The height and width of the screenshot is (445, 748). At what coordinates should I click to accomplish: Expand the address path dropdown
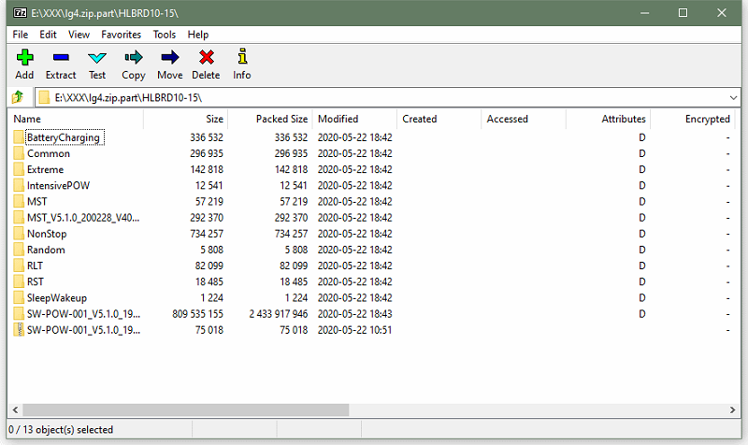point(732,97)
